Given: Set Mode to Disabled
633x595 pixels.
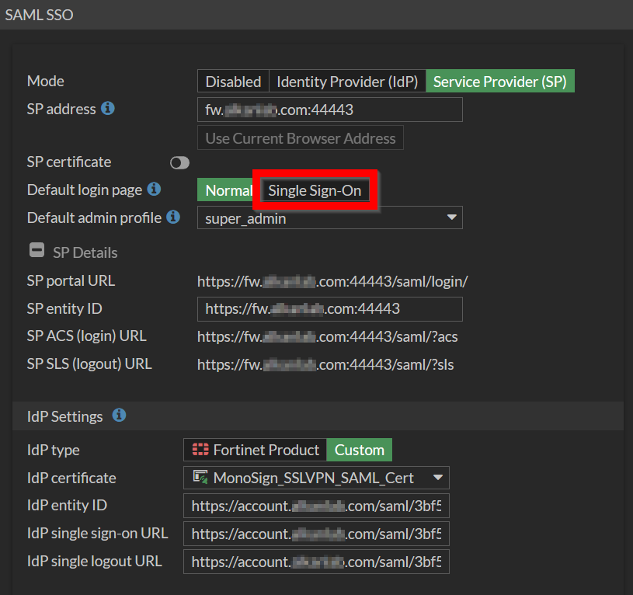Looking at the screenshot, I should (x=233, y=82).
